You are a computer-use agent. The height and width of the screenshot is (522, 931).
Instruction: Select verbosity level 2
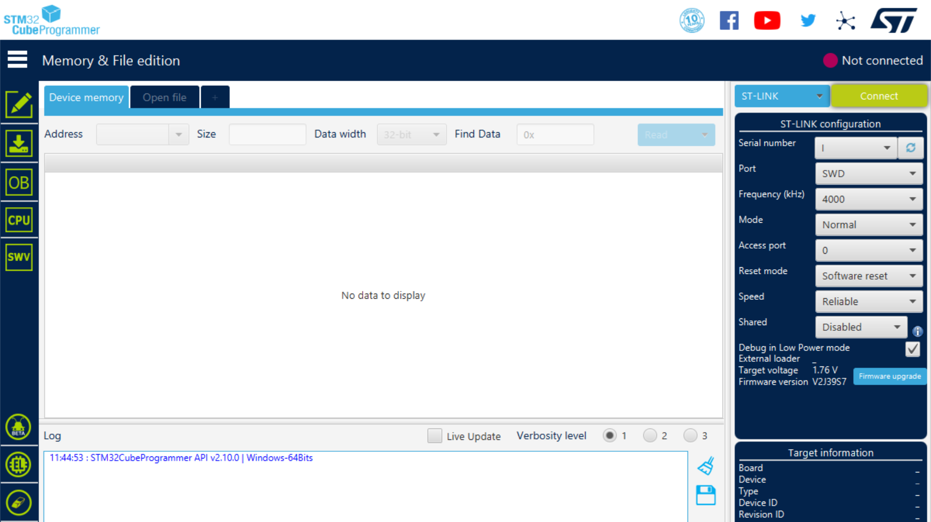tap(650, 436)
